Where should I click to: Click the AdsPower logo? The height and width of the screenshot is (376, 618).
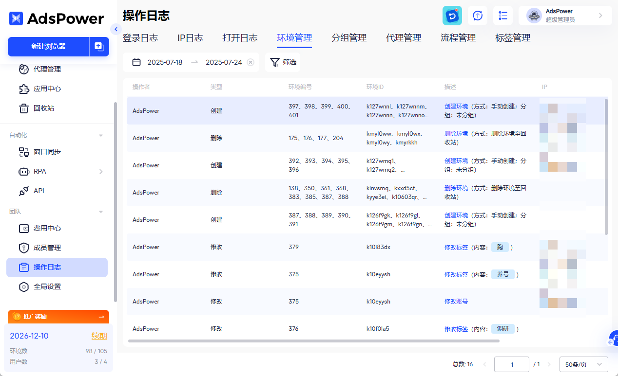click(57, 18)
